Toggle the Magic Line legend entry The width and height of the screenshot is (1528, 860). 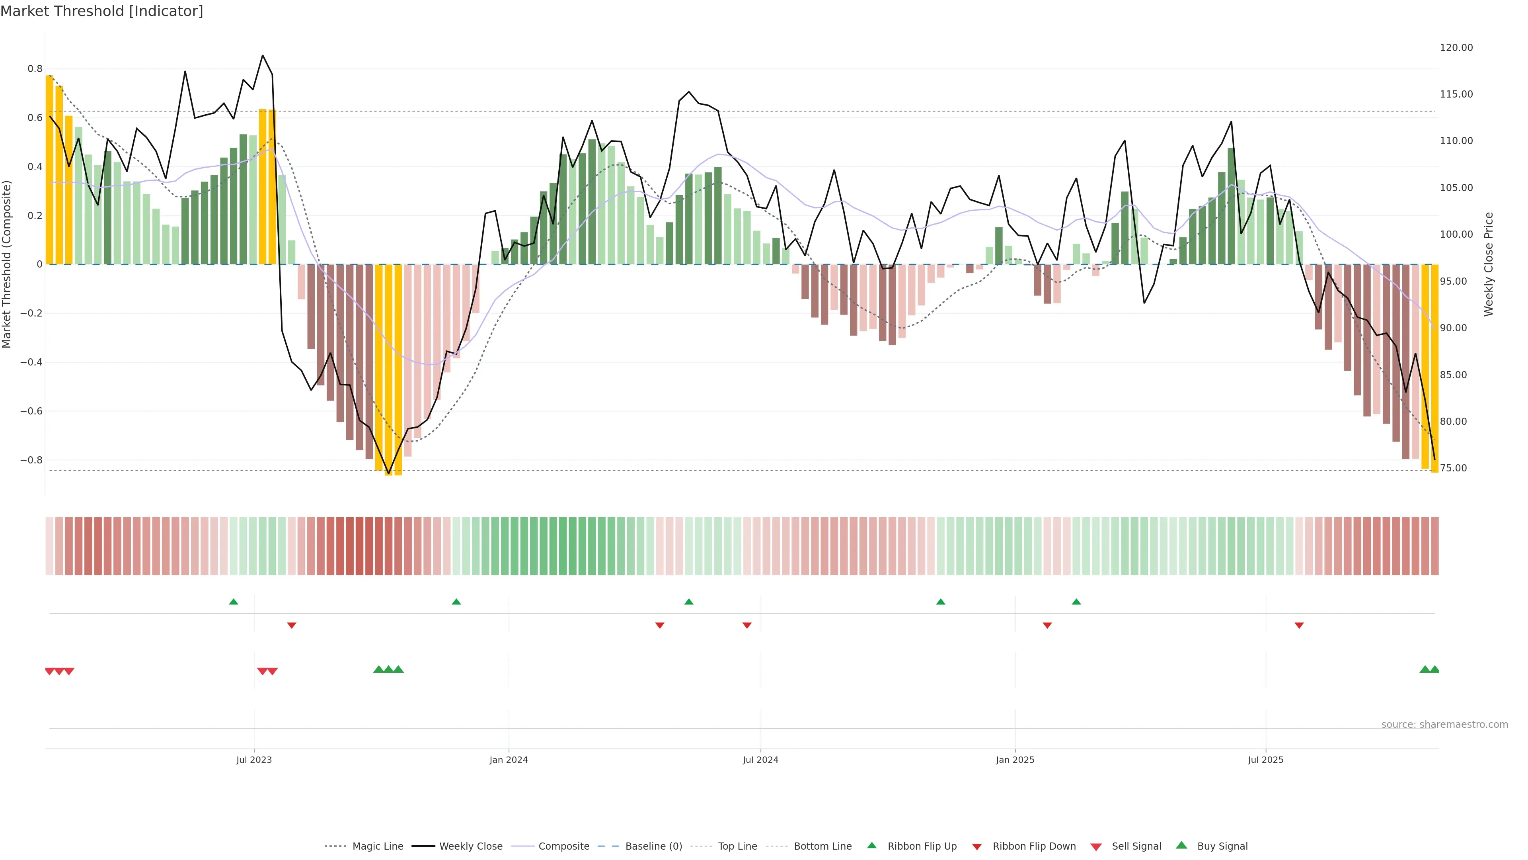(x=377, y=846)
